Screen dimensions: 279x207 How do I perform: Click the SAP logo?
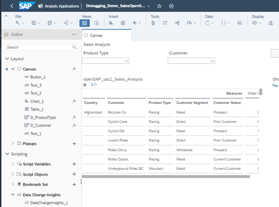click(27, 6)
